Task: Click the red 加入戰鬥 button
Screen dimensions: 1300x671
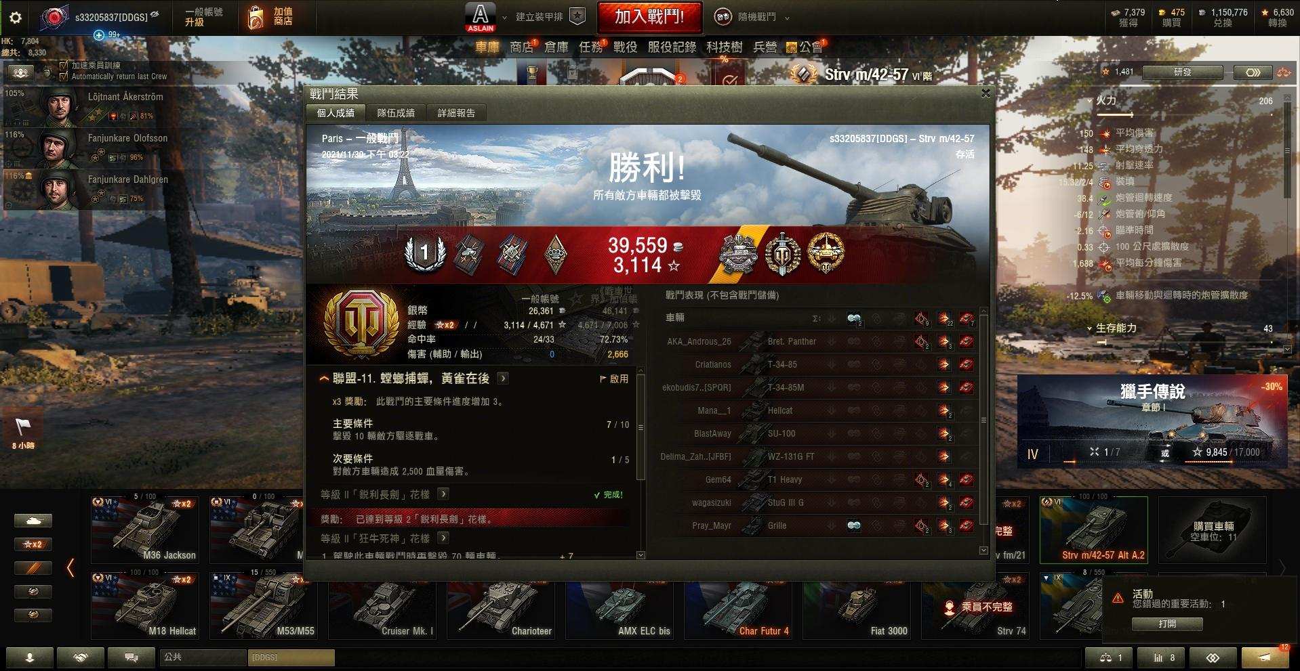Action: (x=649, y=17)
